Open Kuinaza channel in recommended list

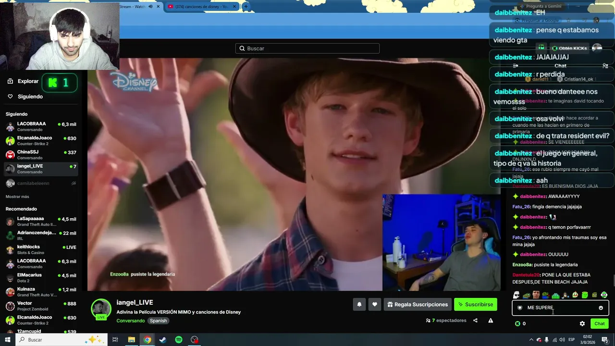click(x=41, y=292)
